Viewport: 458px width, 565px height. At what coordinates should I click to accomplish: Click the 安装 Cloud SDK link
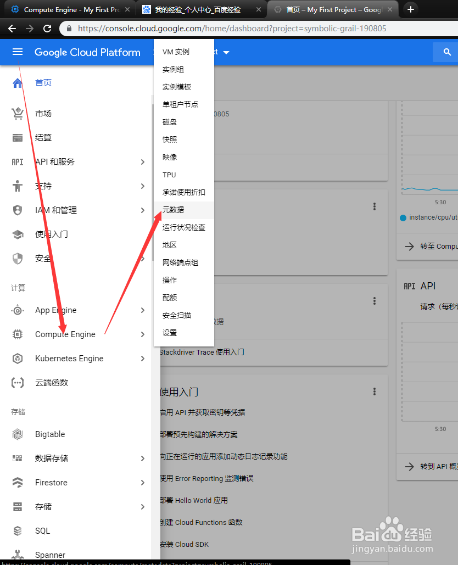[185, 545]
